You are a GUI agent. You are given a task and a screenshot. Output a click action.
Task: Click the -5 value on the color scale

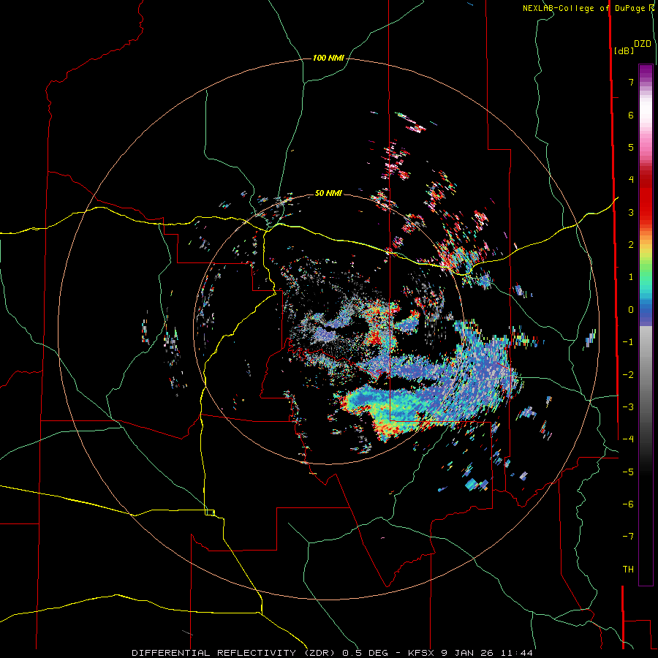[x=628, y=472]
